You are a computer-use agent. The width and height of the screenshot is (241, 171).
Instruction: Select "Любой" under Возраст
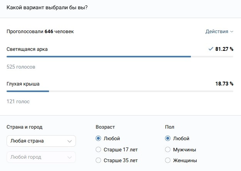[98, 139]
